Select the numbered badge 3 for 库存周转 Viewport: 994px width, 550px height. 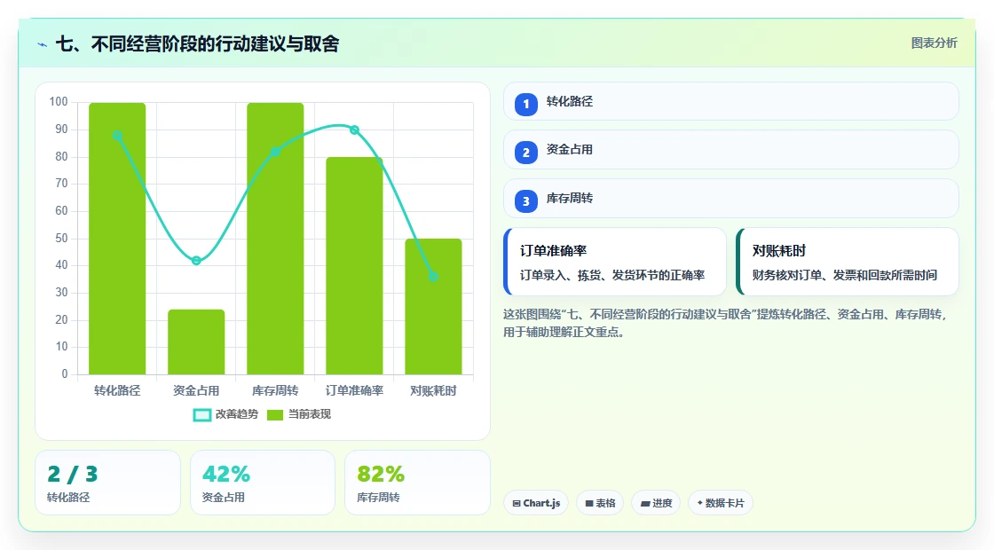point(525,200)
